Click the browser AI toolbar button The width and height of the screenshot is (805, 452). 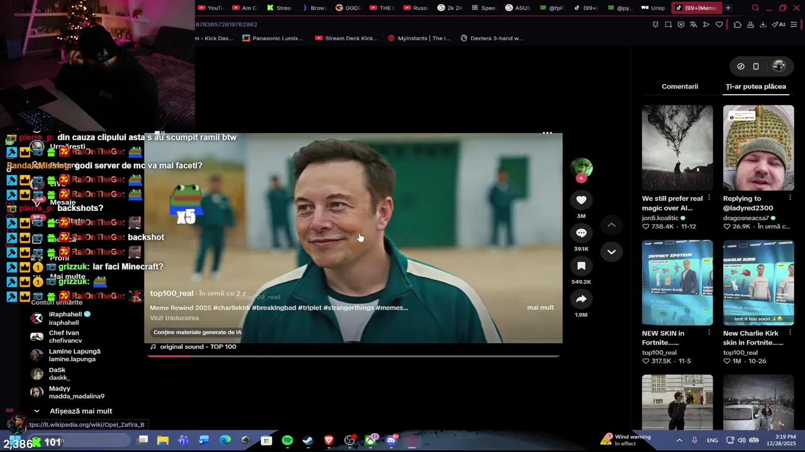click(x=780, y=24)
